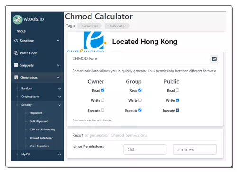Expand the Random submenu chevron
237x172 pixels.
point(59,89)
